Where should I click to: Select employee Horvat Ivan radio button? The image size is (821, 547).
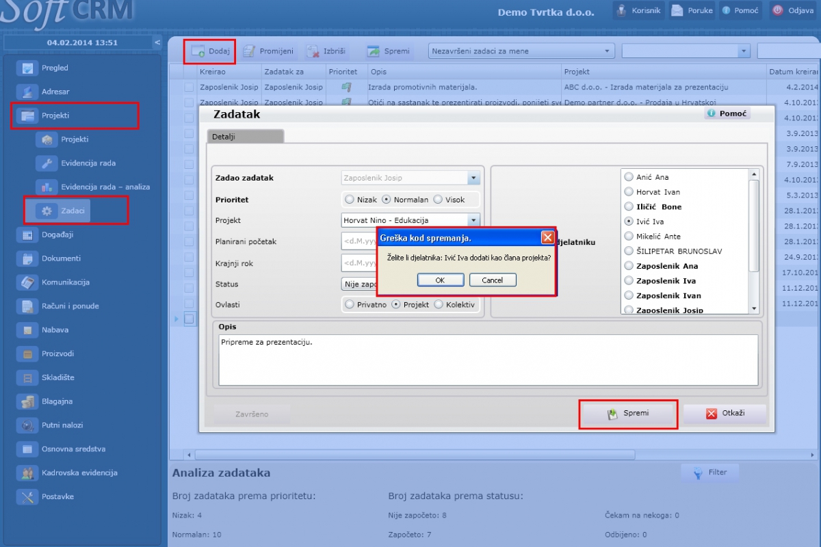click(629, 191)
